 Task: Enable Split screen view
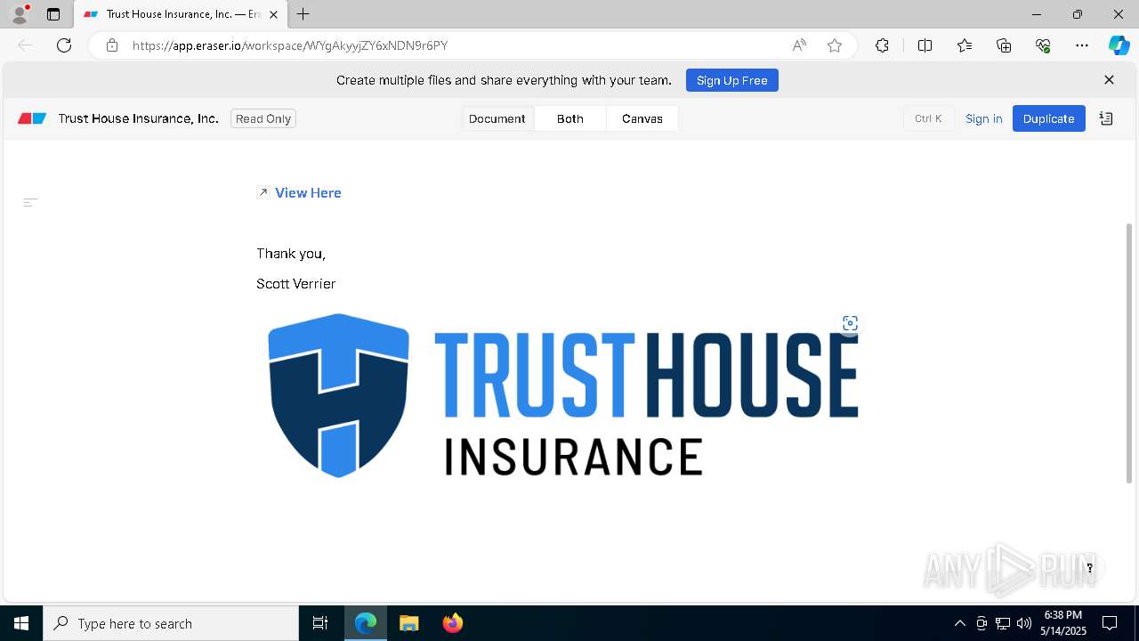pyautogui.click(x=925, y=45)
